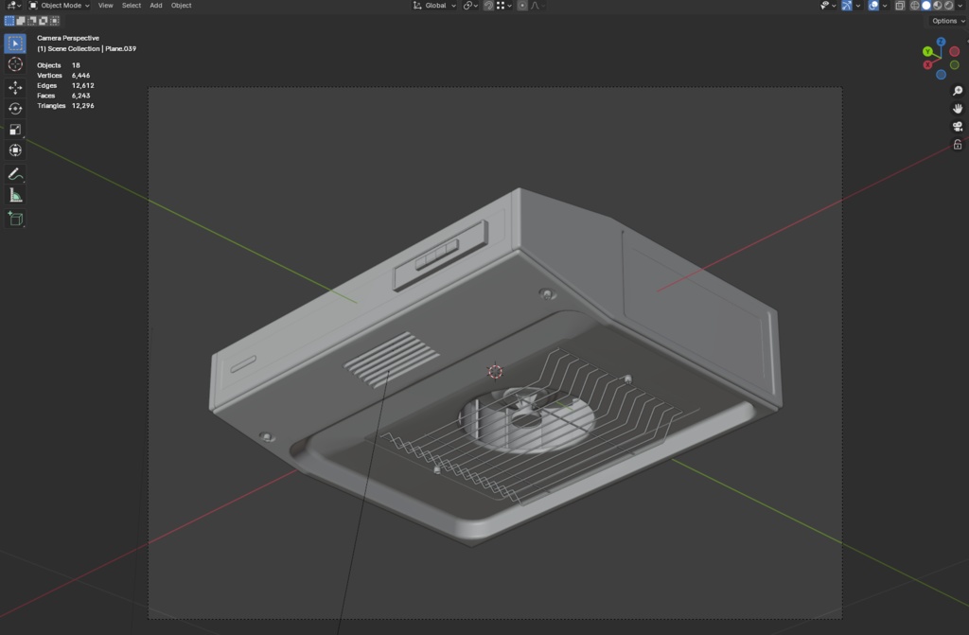Switch to rendered viewport shading
Viewport: 969px width, 635px height.
coord(948,6)
